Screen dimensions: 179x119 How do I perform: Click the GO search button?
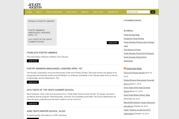pyautogui.click(x=153, y=12)
